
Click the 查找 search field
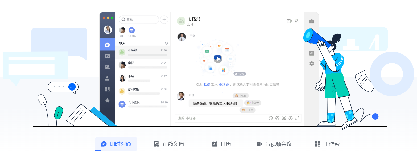(139, 20)
